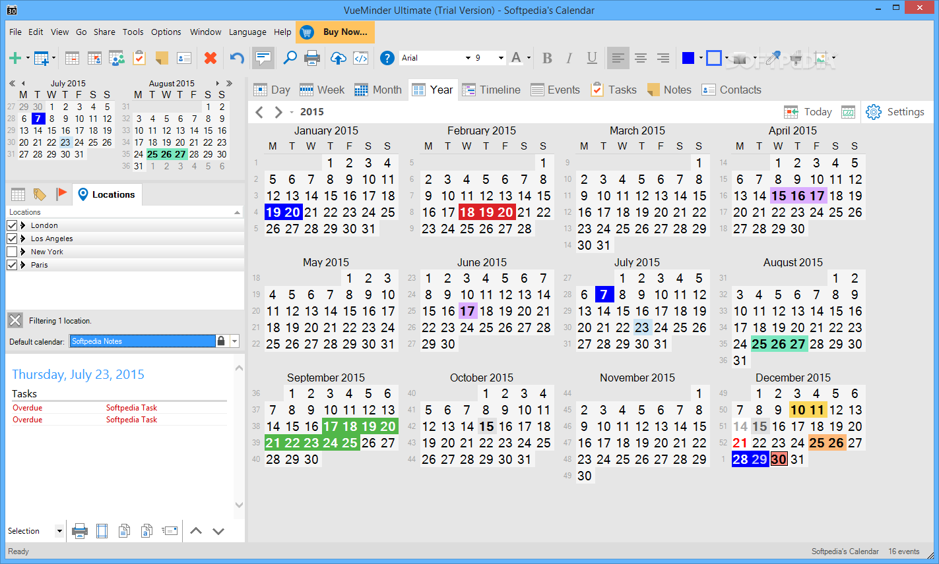Select center text alignment
Image resolution: width=939 pixels, height=564 pixels.
coord(641,58)
